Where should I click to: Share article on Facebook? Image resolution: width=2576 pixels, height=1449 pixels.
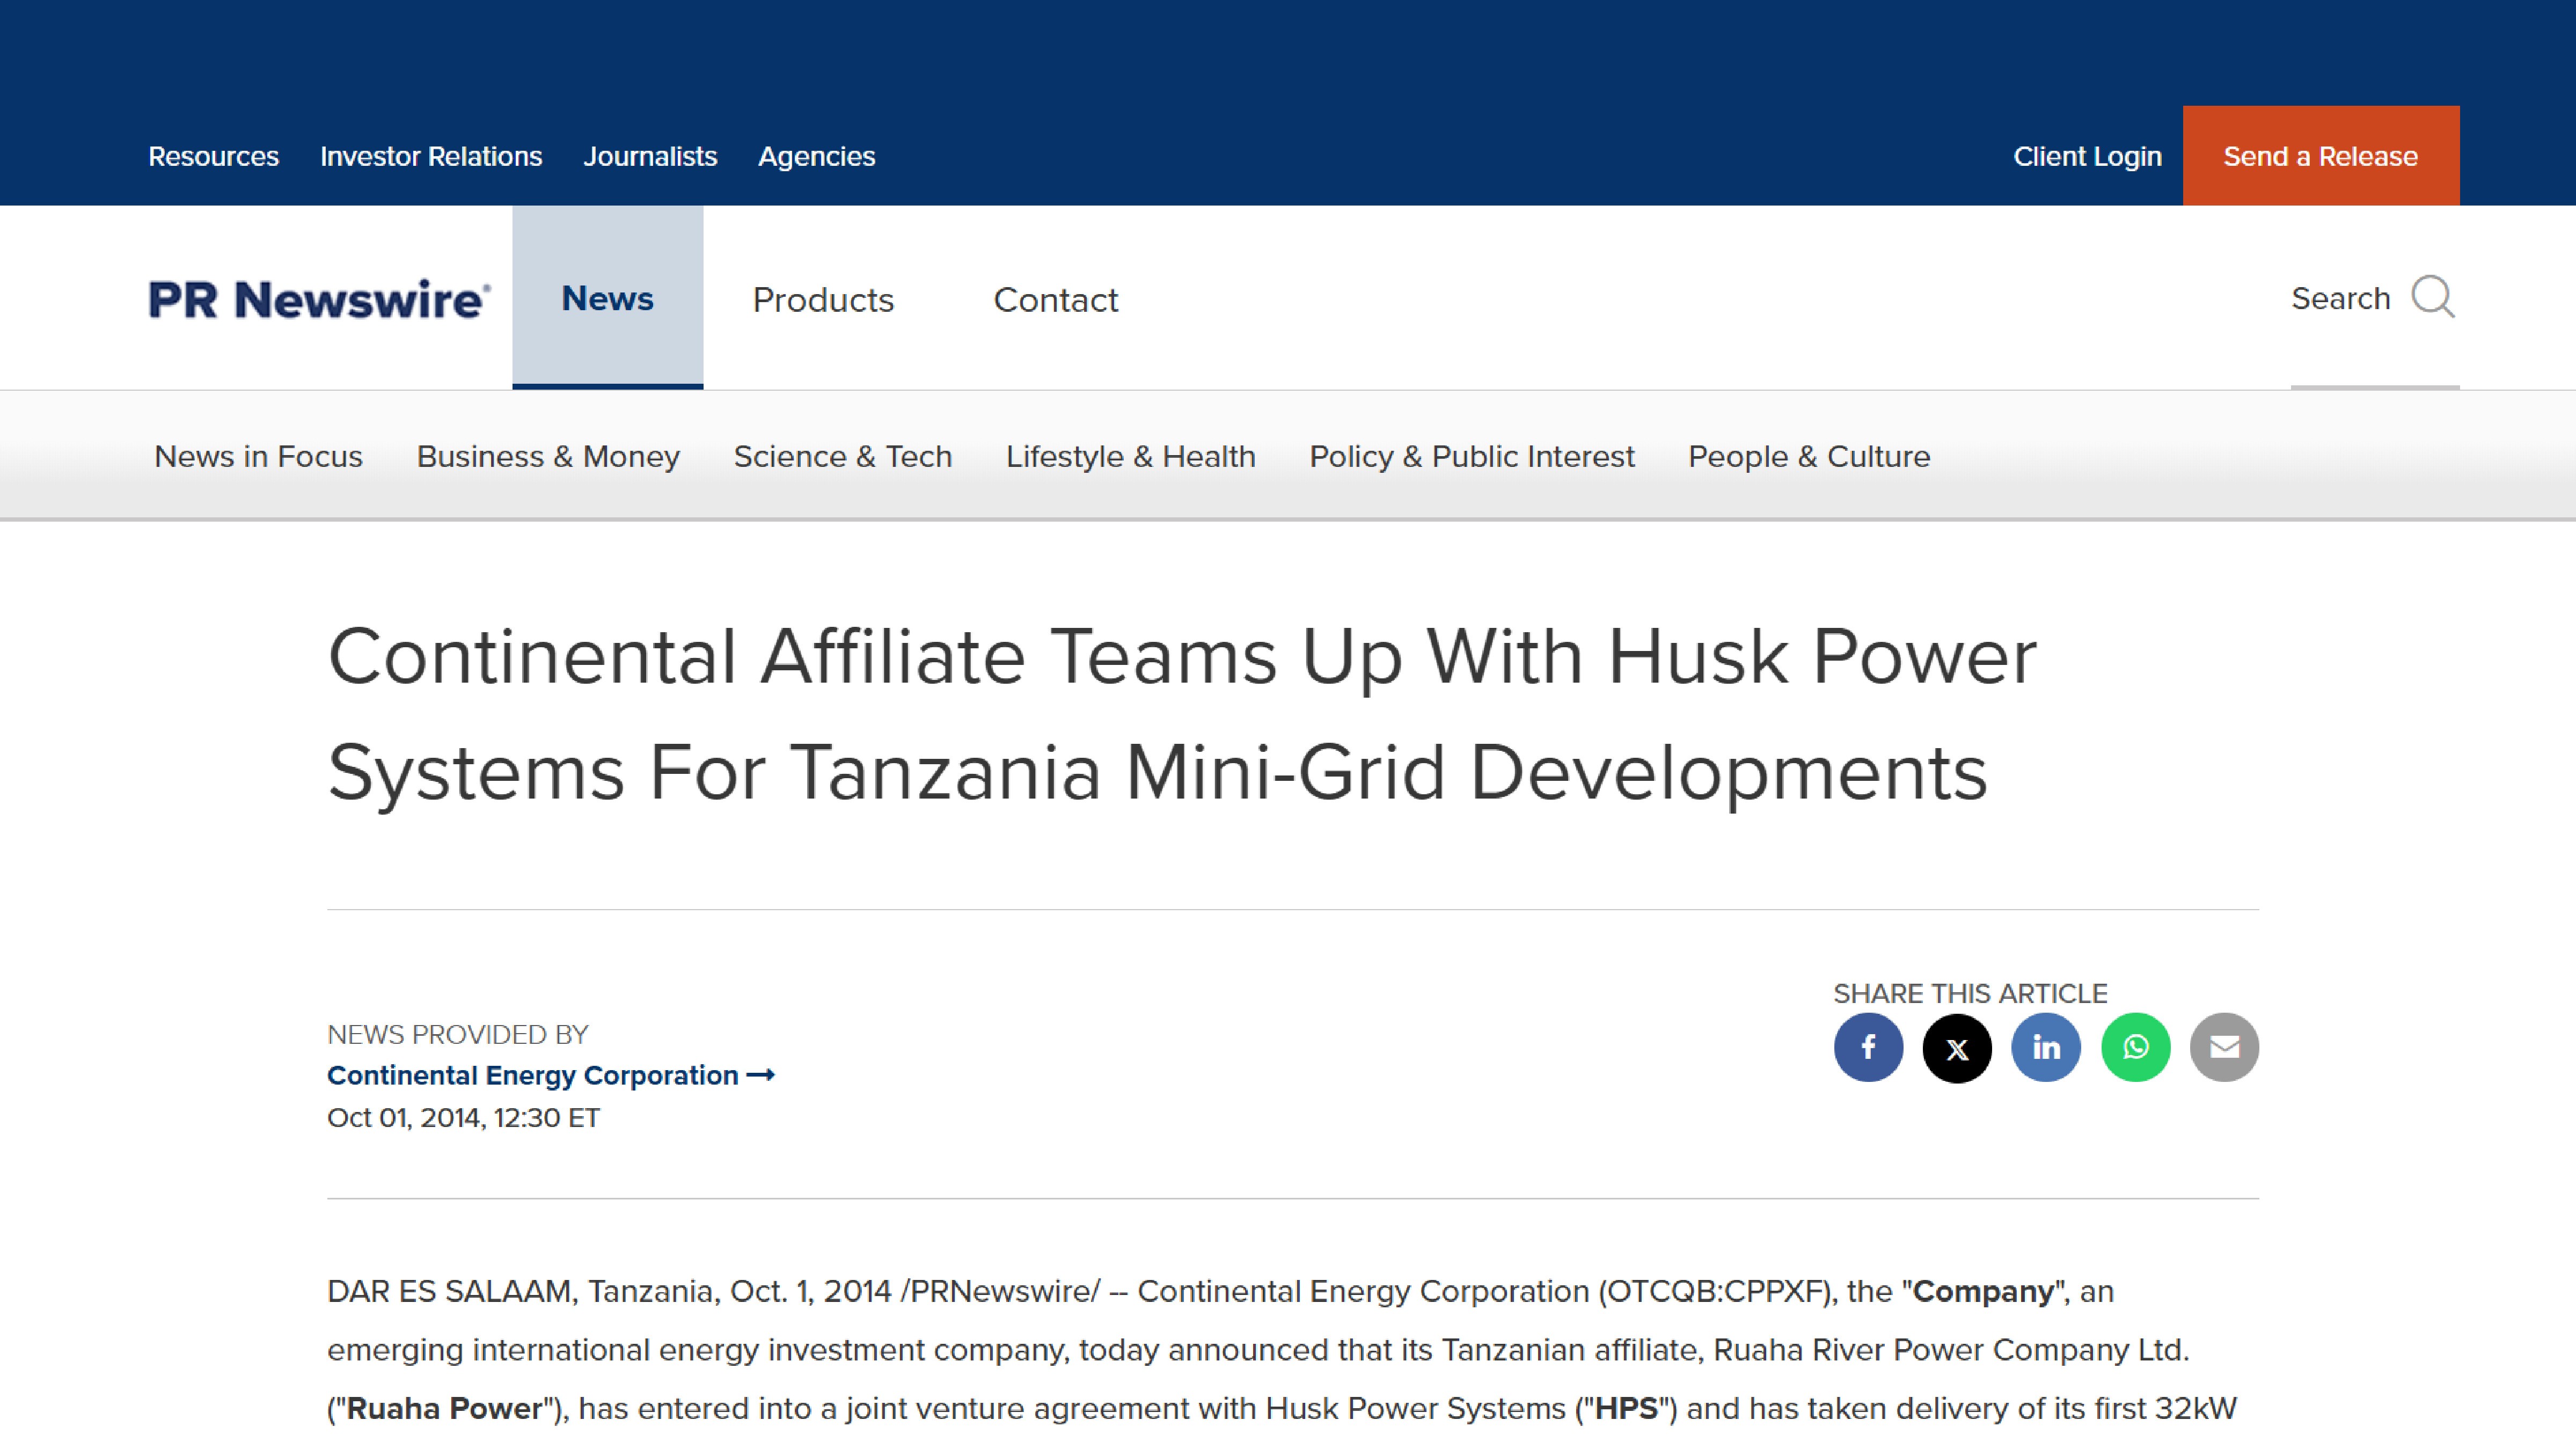tap(1868, 1047)
